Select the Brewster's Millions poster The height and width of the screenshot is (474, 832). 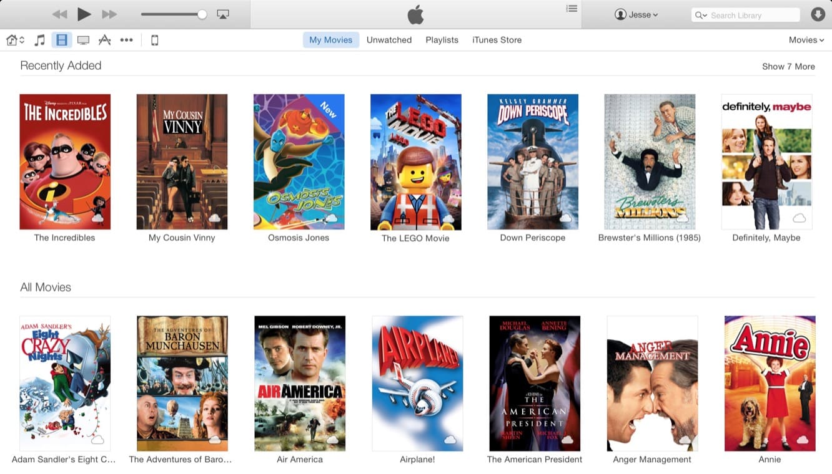point(650,162)
